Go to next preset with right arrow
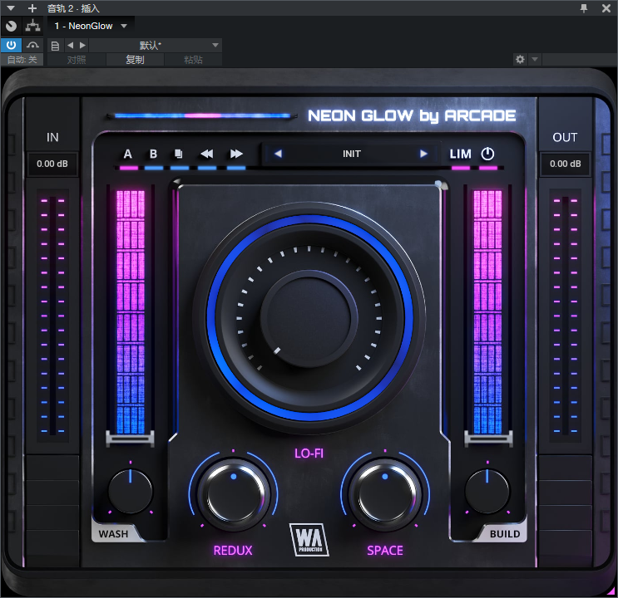The height and width of the screenshot is (598, 618). click(x=423, y=154)
